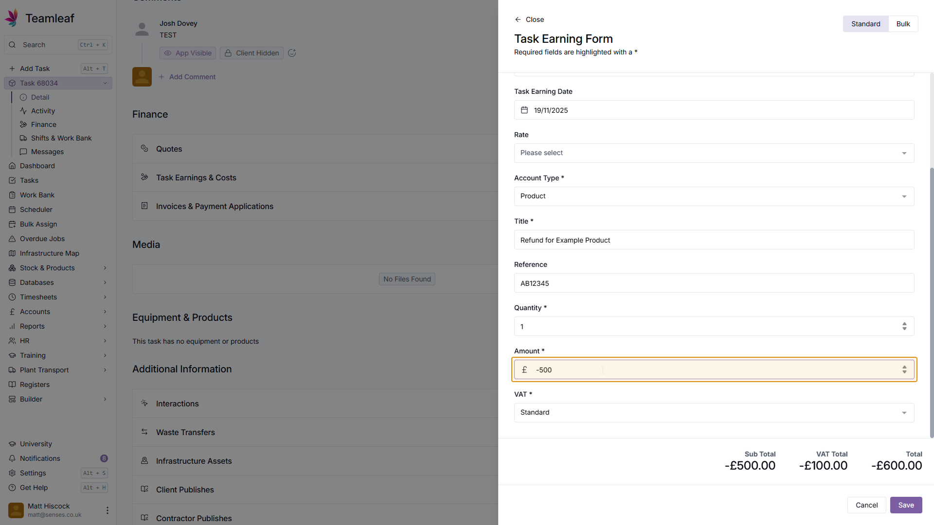This screenshot has height=525, width=934.
Task: Expand the Stock & Products menu
Action: click(x=105, y=268)
